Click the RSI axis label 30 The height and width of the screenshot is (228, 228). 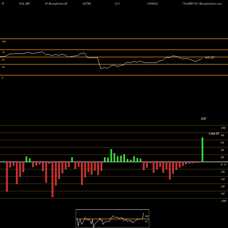click(3, 67)
